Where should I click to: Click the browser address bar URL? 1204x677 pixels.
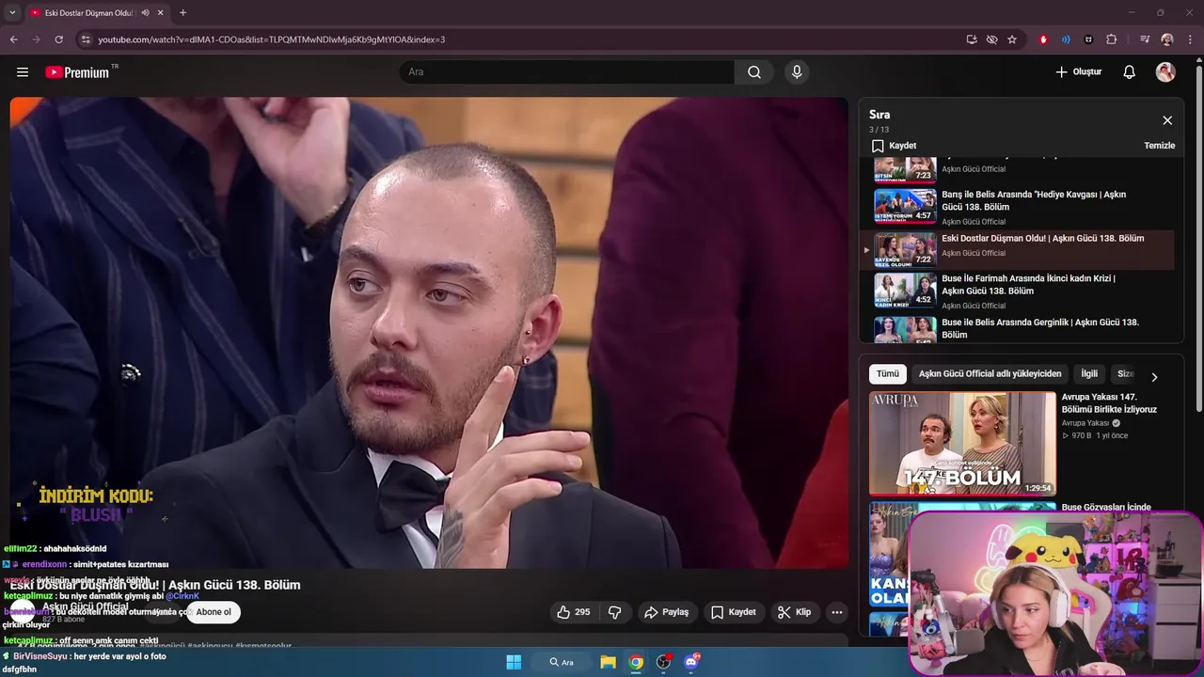point(271,39)
